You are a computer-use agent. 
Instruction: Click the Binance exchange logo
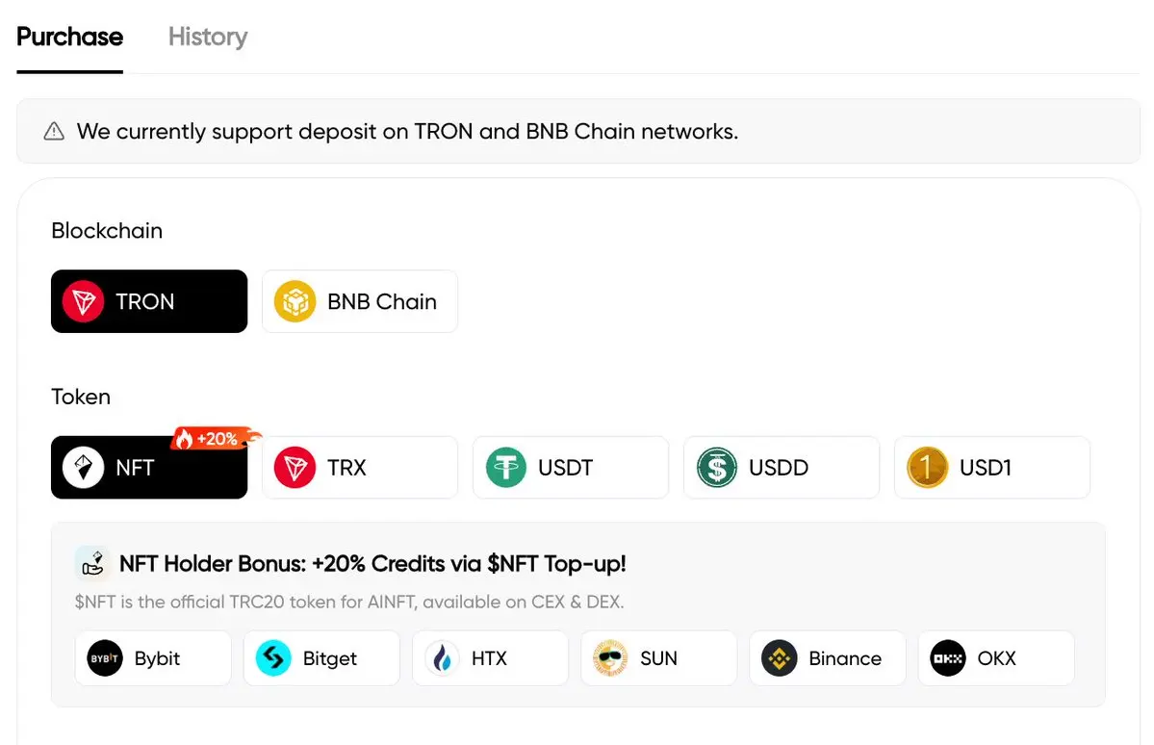[x=780, y=658]
